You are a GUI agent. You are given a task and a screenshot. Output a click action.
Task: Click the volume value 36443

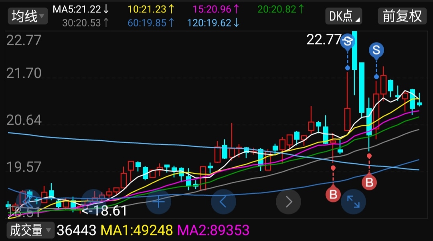pyautogui.click(x=77, y=230)
